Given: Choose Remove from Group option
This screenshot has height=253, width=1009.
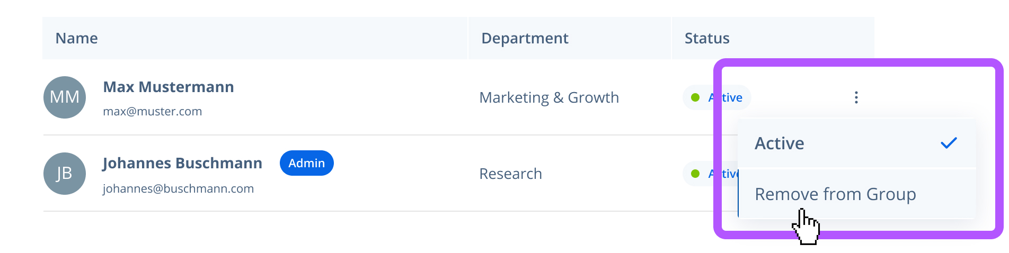Looking at the screenshot, I should [835, 194].
